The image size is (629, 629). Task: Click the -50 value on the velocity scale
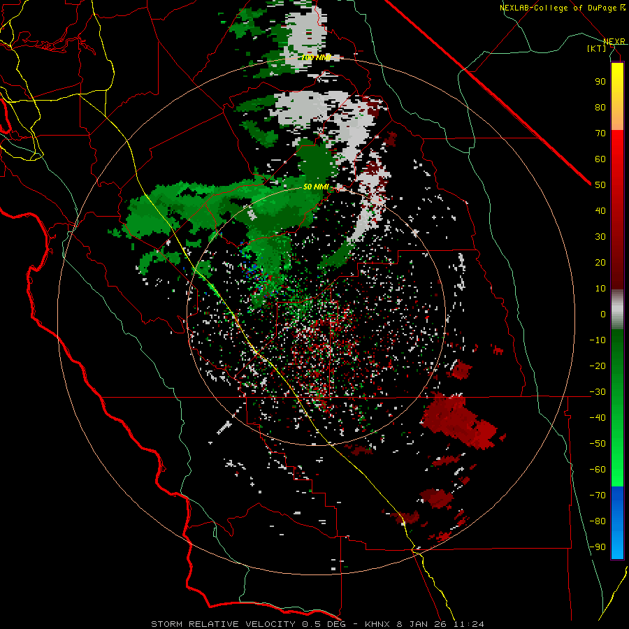tap(598, 444)
